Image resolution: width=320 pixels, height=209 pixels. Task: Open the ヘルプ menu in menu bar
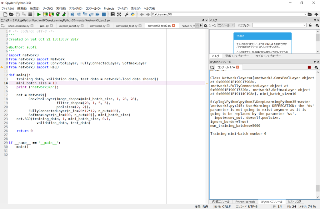(x=149, y=8)
